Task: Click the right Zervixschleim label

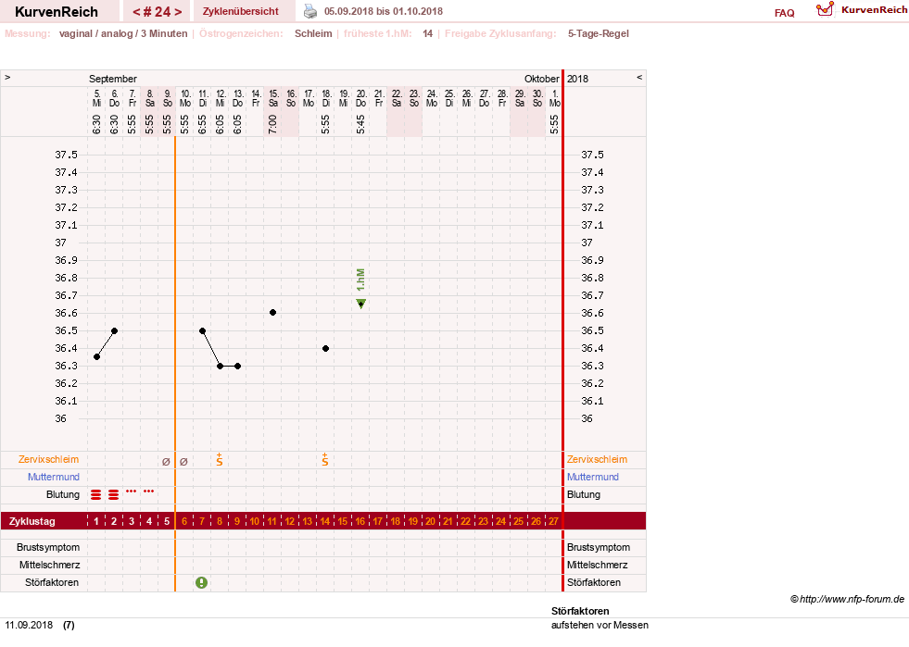Action: [x=597, y=459]
